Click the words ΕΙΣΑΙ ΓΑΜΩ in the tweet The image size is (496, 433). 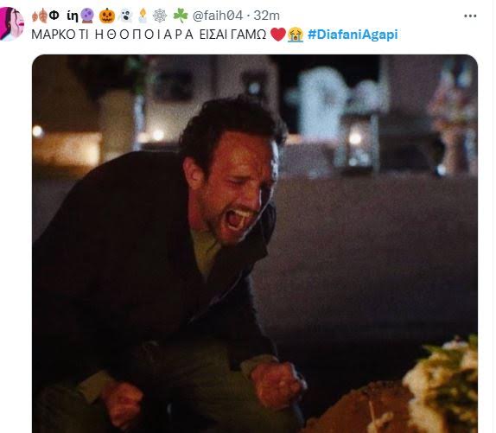pos(232,35)
